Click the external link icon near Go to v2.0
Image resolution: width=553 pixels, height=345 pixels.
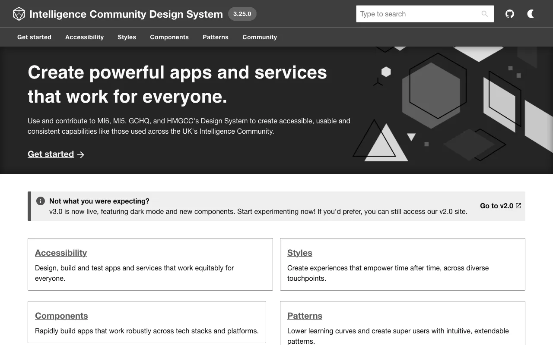518,206
